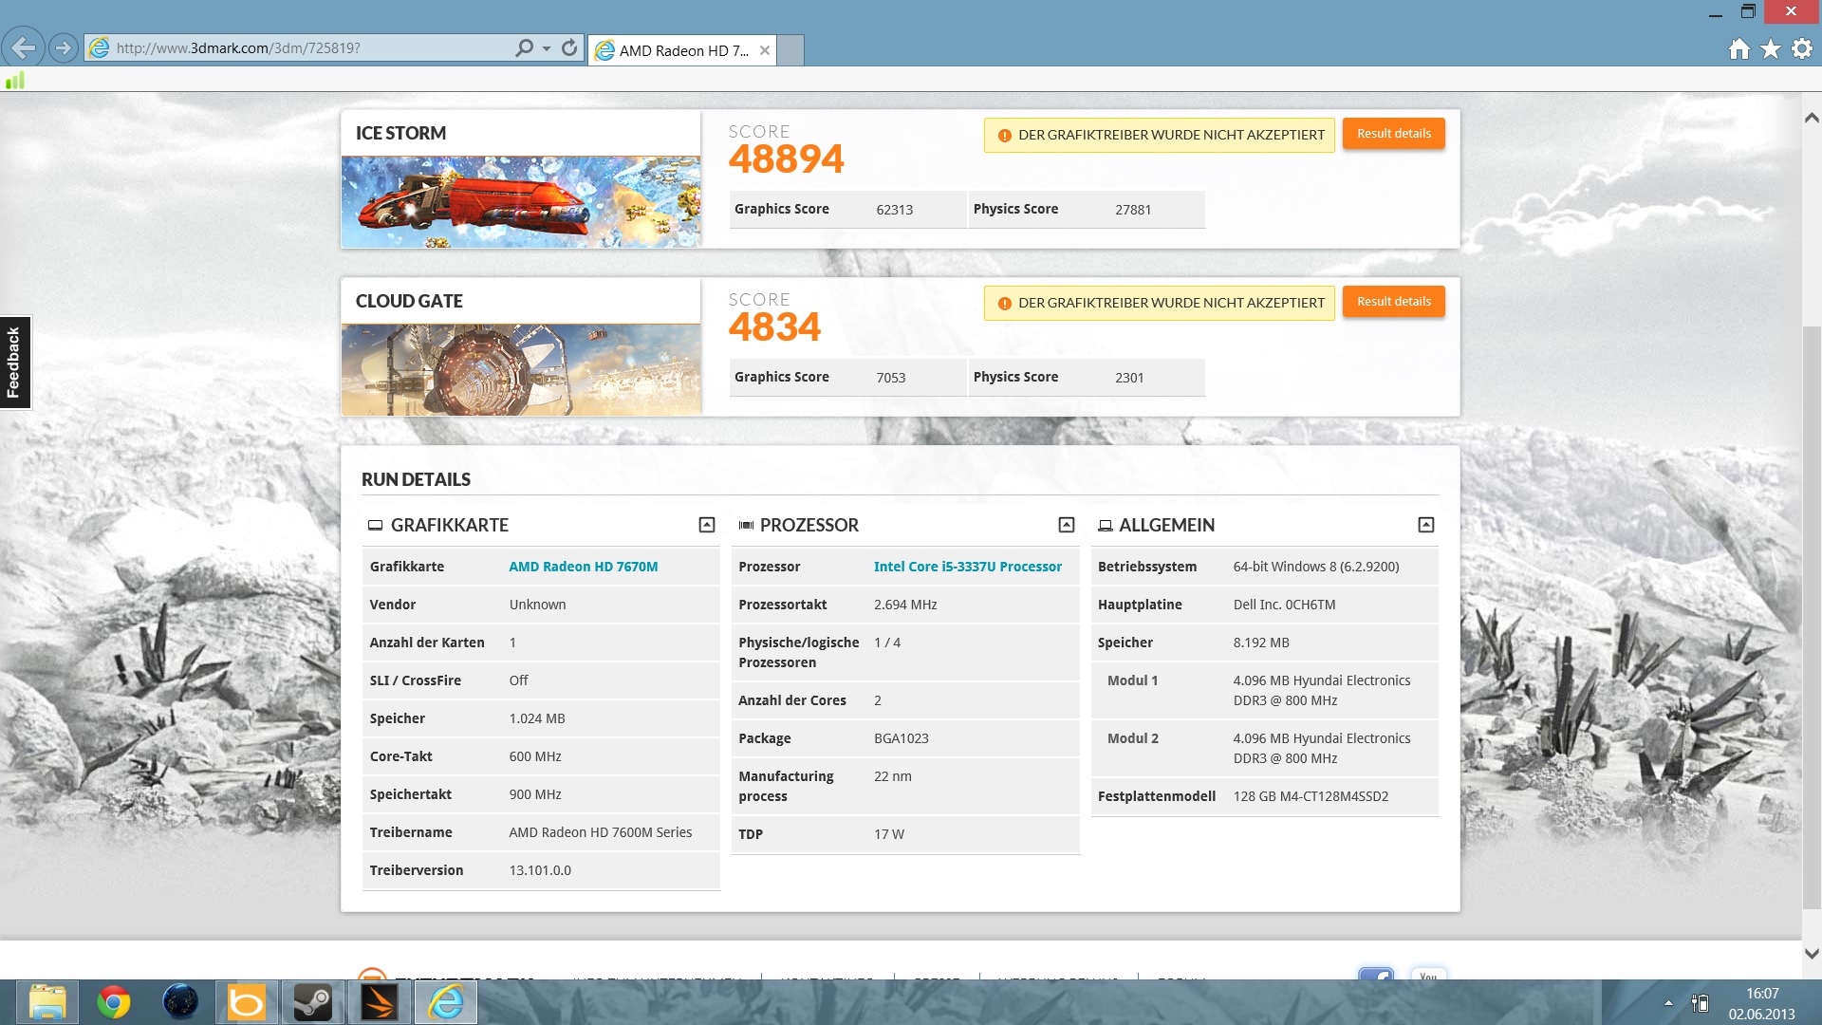Screen dimensions: 1822x1025
Task: Click the Grafikkarte monitor icon
Action: pos(375,525)
